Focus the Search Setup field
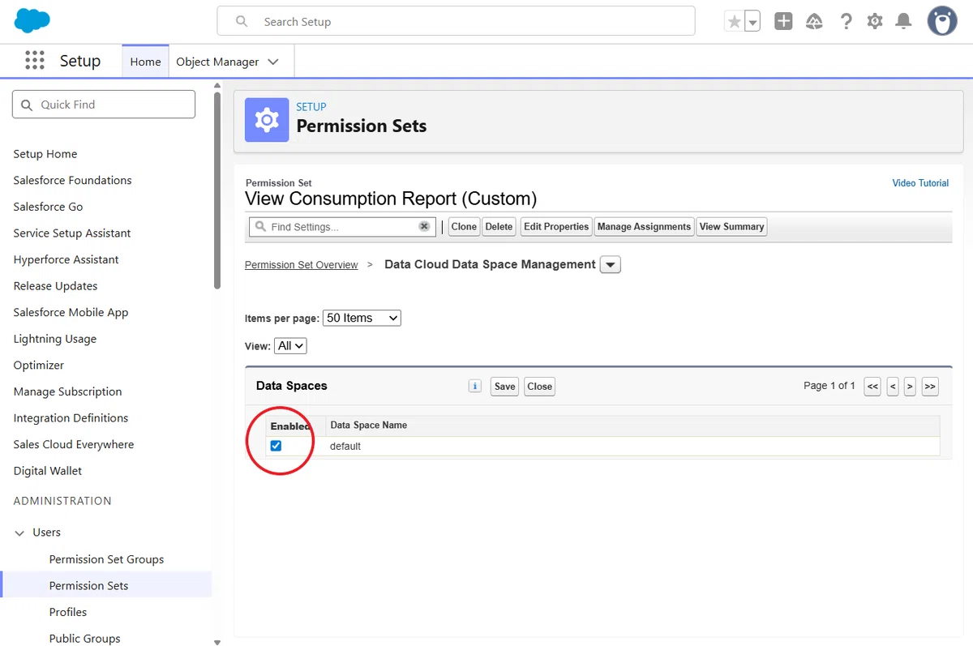Screen dimensions: 973x646 point(456,22)
